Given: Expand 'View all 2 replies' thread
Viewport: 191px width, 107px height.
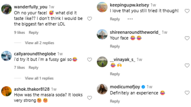Looking at the screenshot, I should pyautogui.click(x=40, y=43).
